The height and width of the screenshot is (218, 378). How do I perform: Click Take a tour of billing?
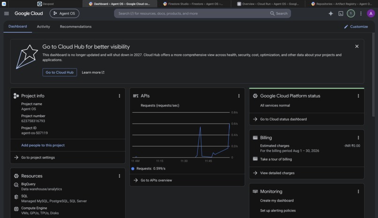276,159
